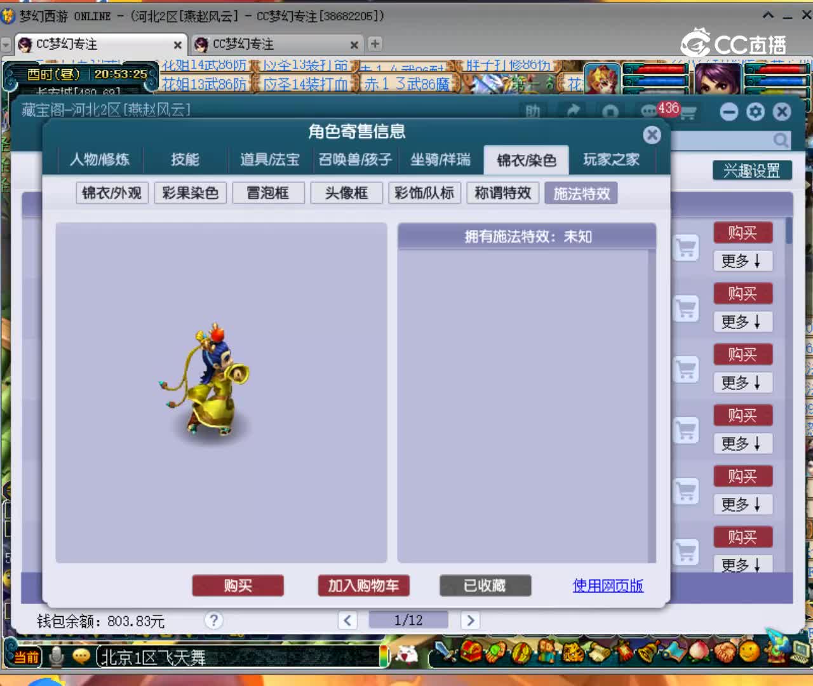813x686 pixels.
Task: Click the first 购买 button in the right list
Action: pos(742,232)
